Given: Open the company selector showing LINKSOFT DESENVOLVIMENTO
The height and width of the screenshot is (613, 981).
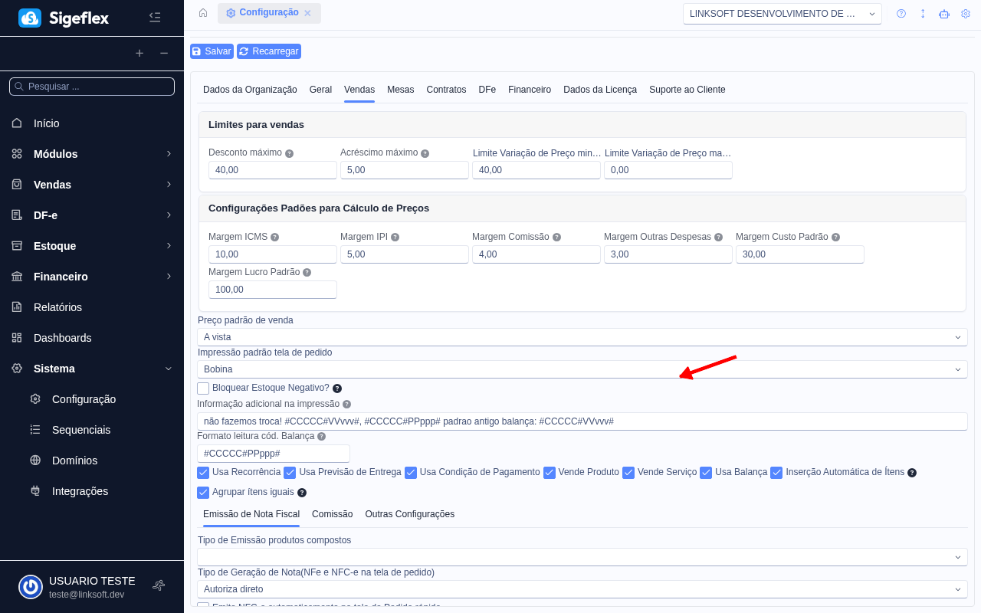Looking at the screenshot, I should [x=781, y=13].
